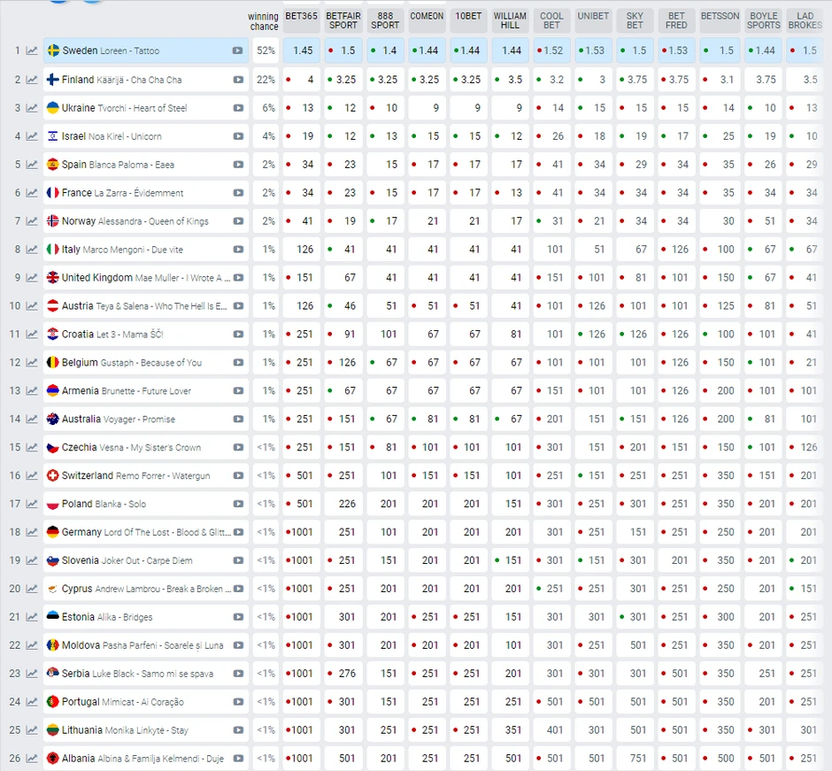The height and width of the screenshot is (771, 832).
Task: Play the video for Norway's Queen of Kings
Action: [x=238, y=220]
